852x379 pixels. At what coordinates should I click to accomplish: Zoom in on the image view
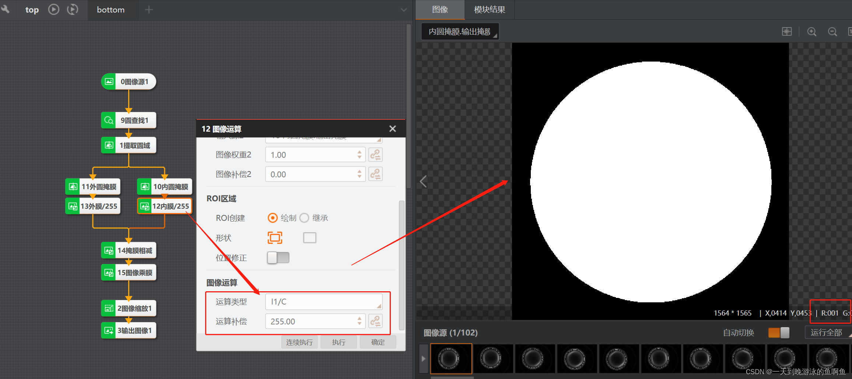pos(811,32)
